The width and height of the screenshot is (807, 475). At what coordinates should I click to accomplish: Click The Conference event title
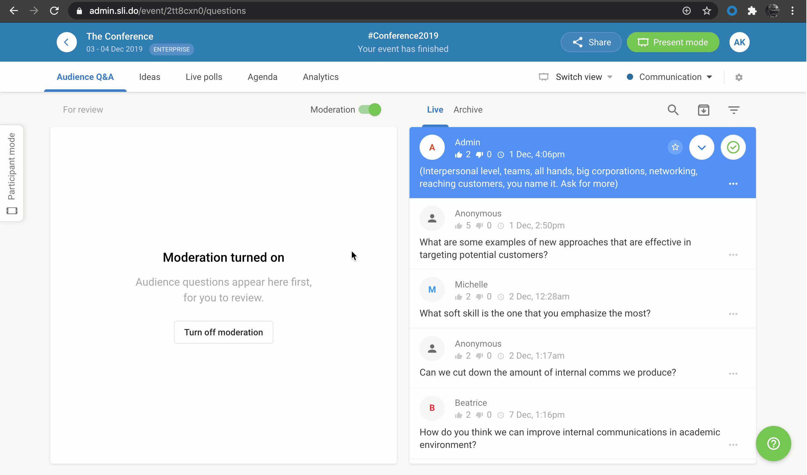click(120, 36)
